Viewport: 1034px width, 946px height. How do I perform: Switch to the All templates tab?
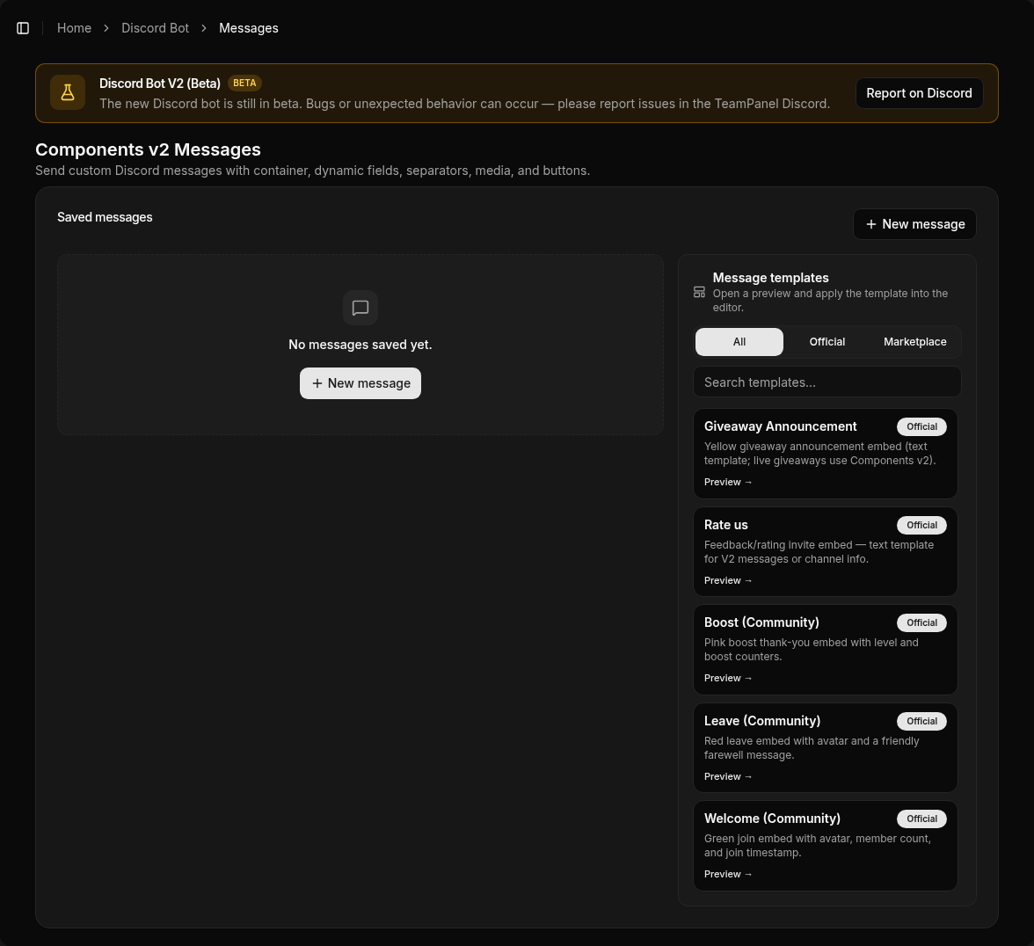(739, 341)
